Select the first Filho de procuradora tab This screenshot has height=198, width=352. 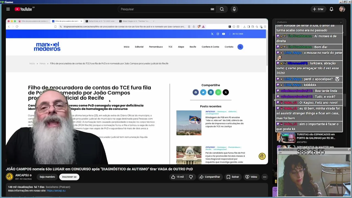tap(33, 21)
